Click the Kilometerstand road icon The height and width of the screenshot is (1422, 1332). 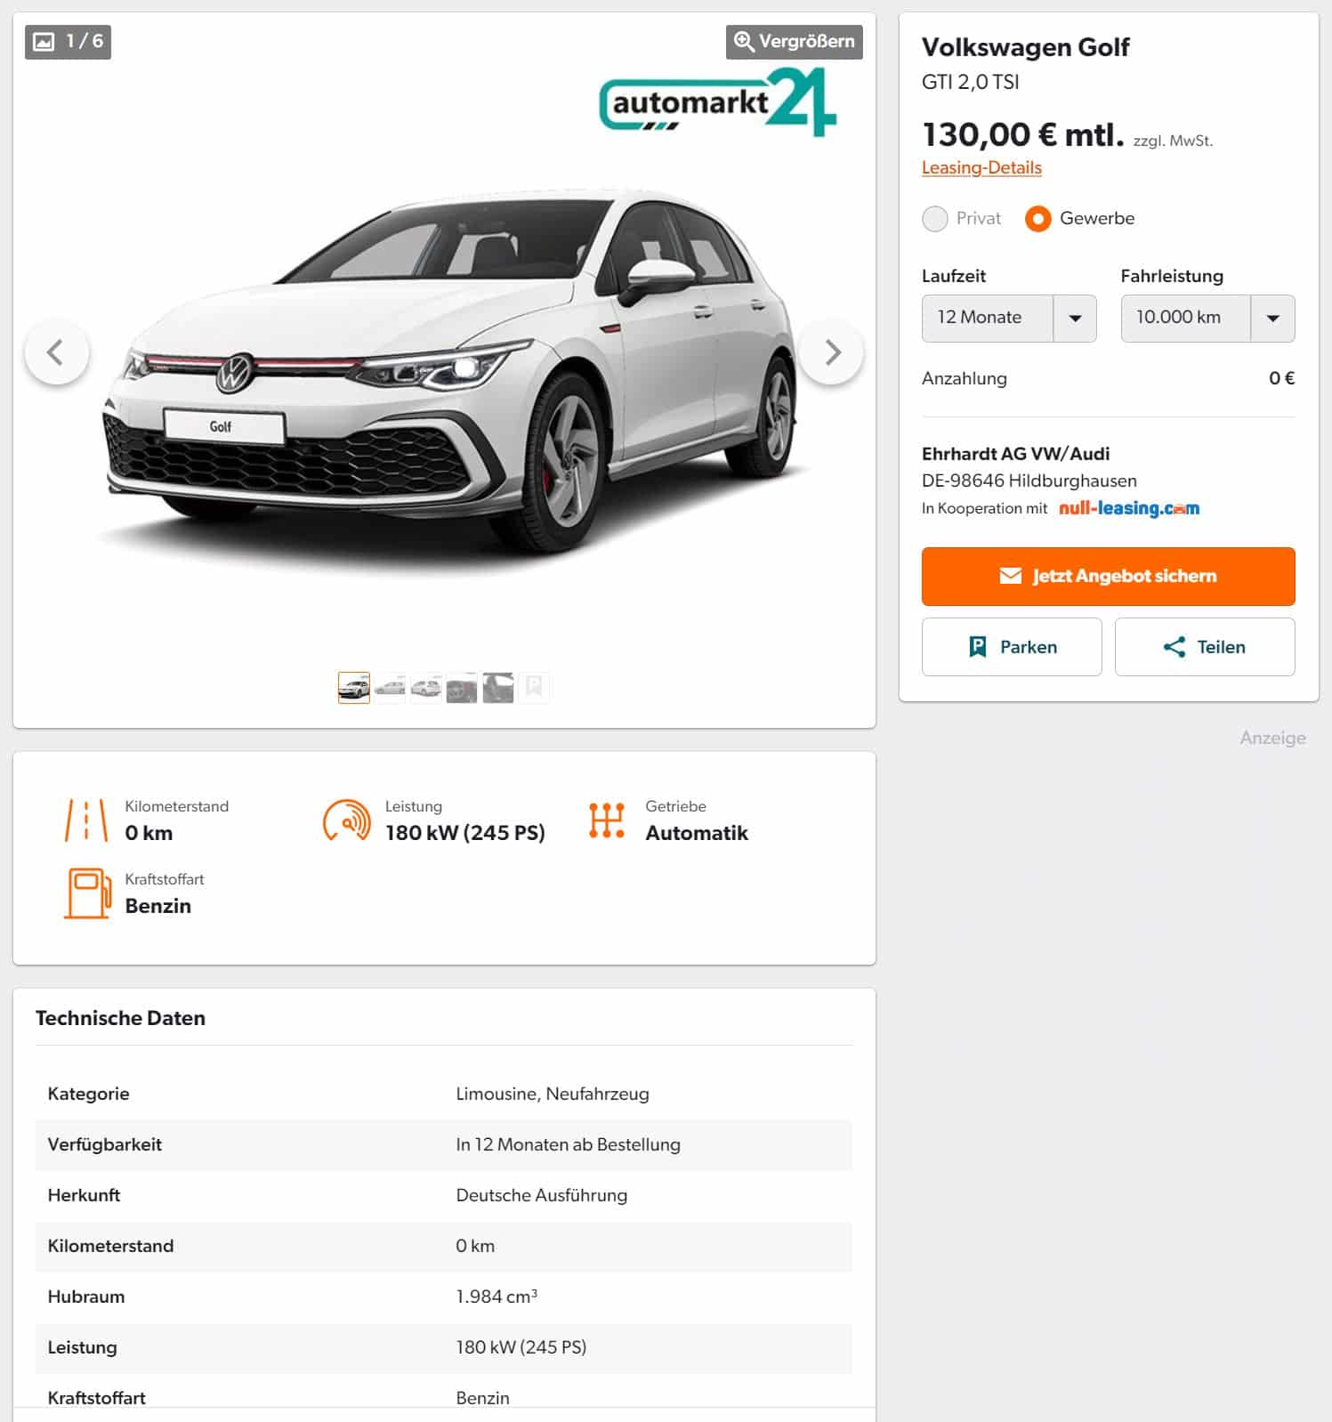[86, 820]
